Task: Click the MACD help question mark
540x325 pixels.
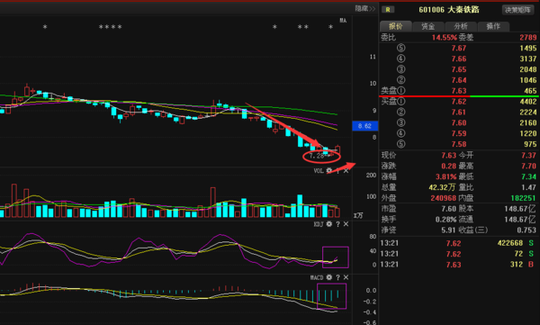Action: (337, 277)
